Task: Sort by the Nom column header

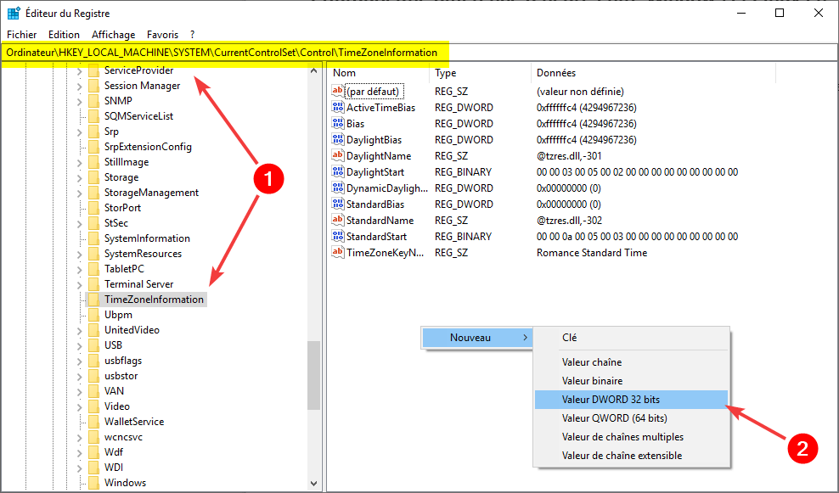Action: coord(378,73)
